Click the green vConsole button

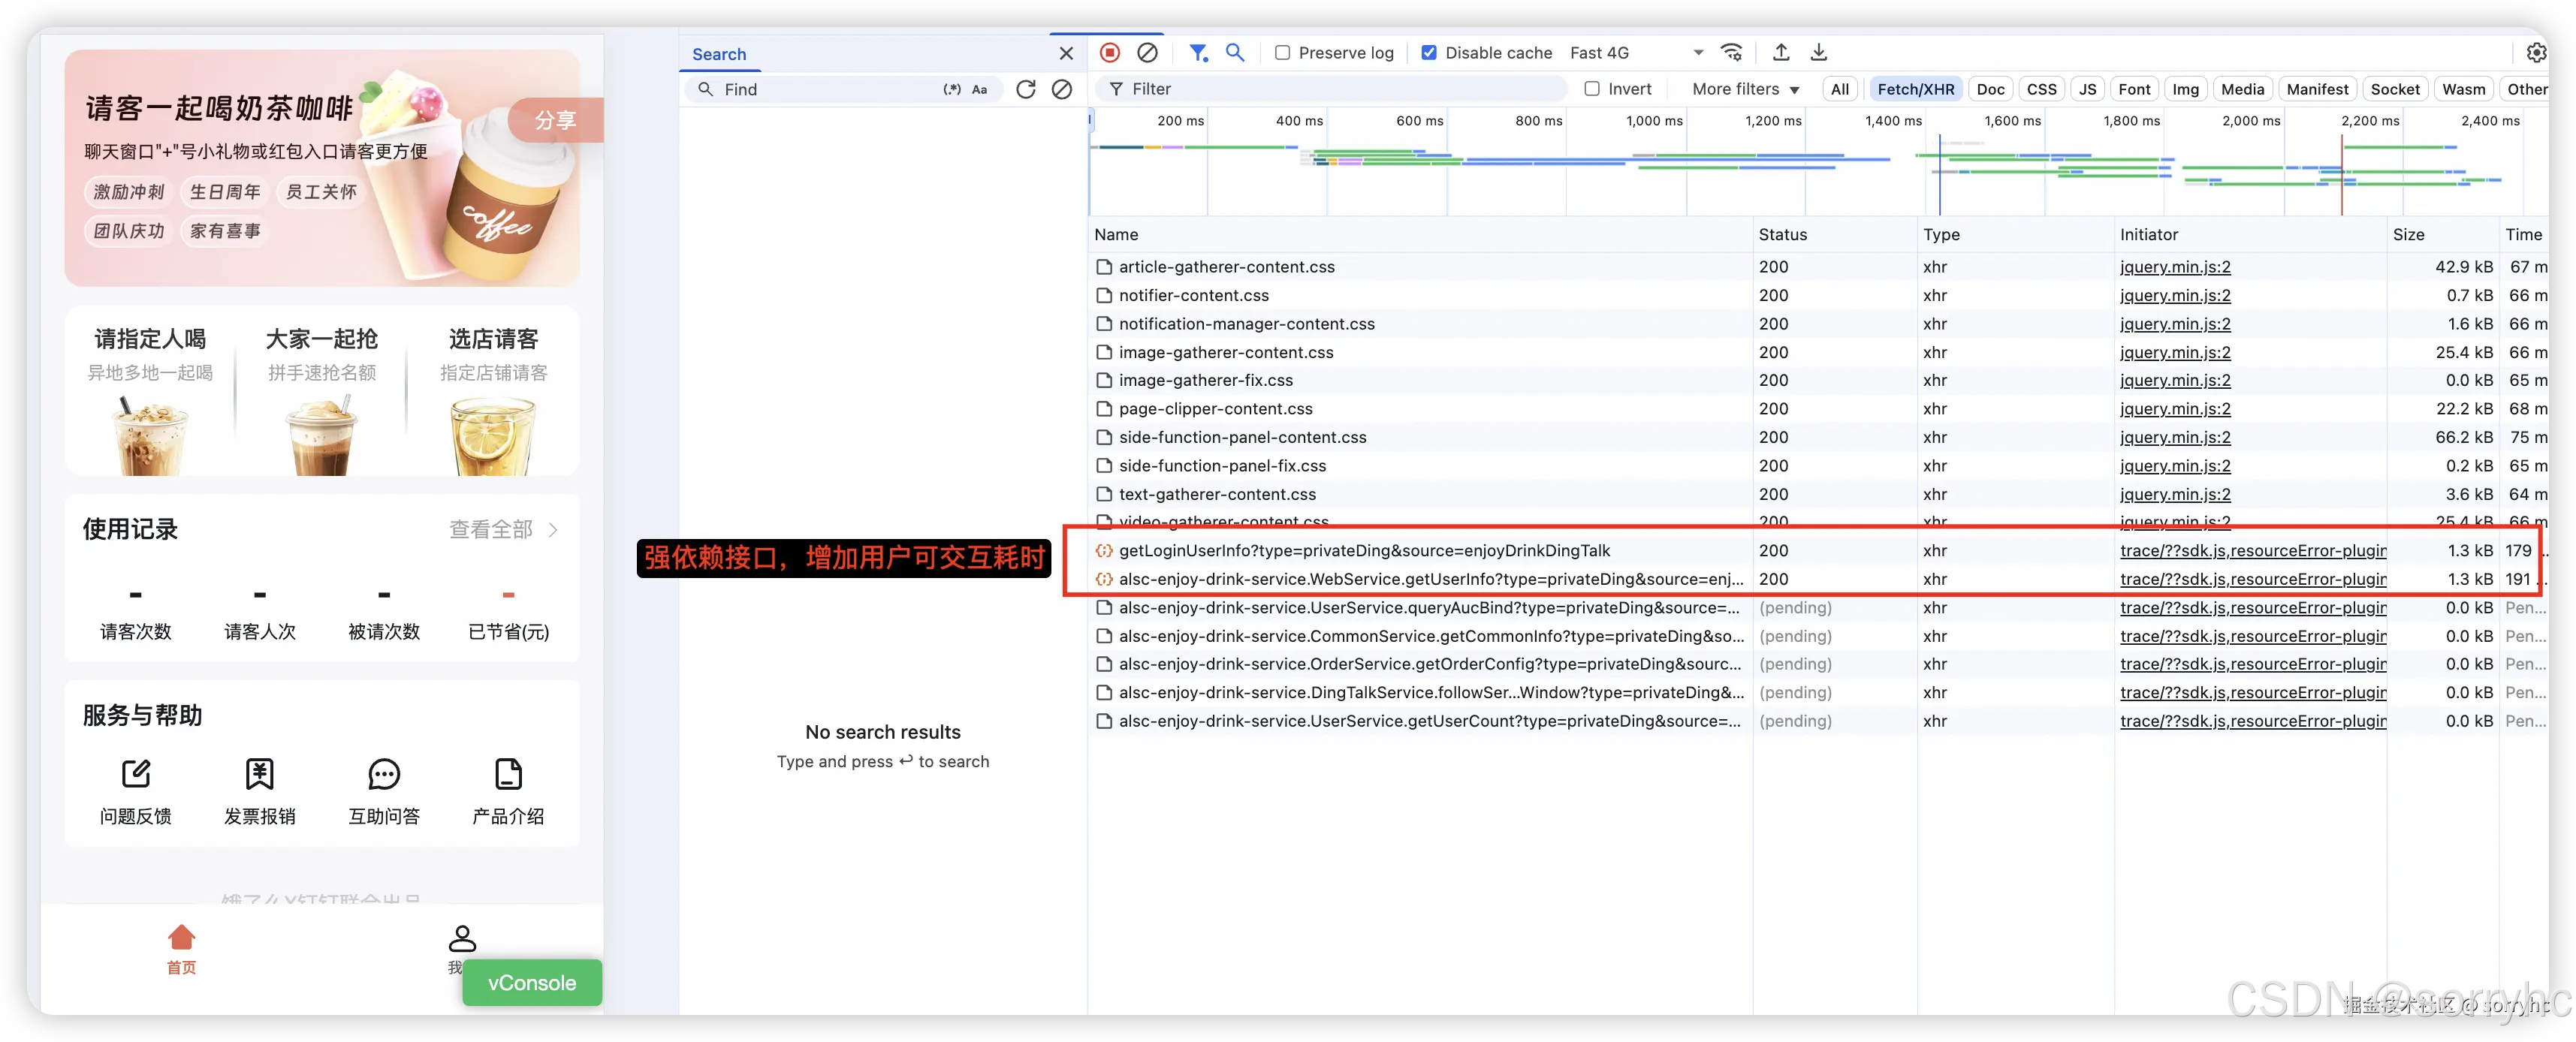click(x=532, y=982)
